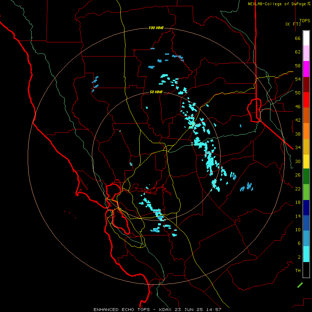Click the gold 38 kft legend swatch
312x312 pixels.
click(x=306, y=147)
